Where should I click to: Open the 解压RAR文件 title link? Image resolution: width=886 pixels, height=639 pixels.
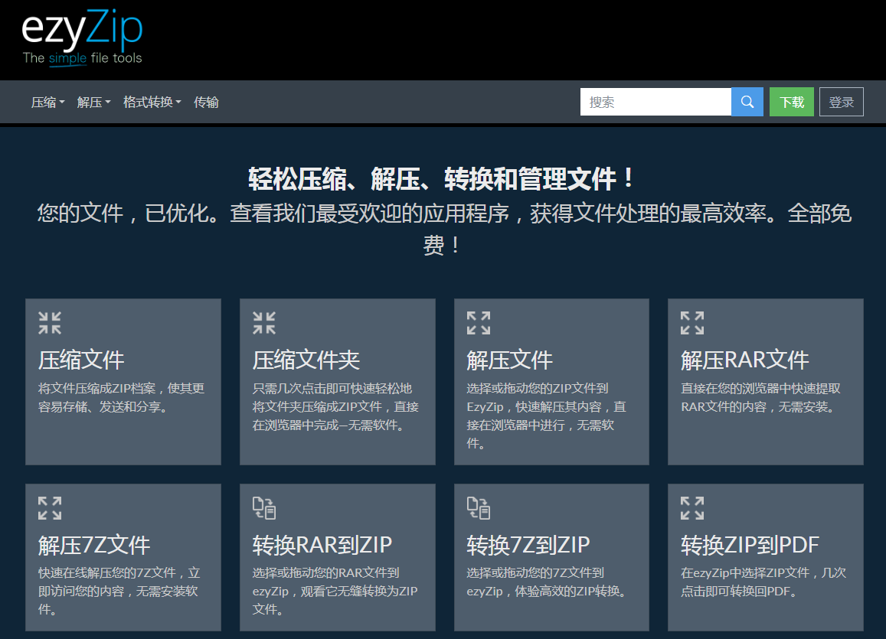click(x=744, y=360)
